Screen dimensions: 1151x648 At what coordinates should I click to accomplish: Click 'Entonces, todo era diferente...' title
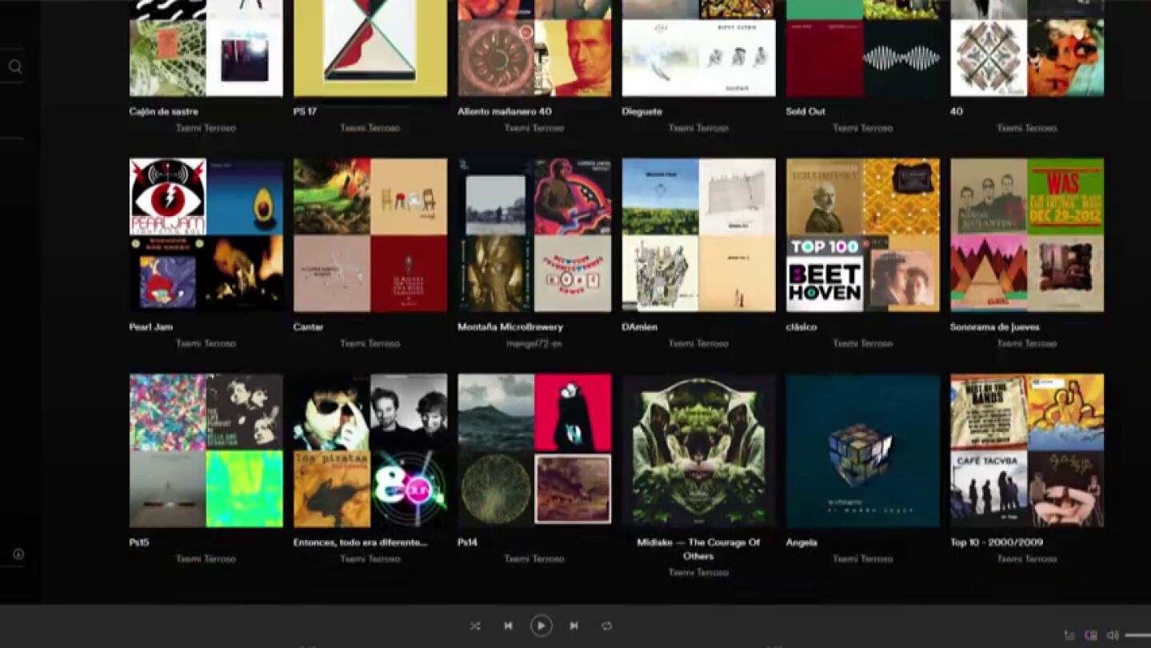click(x=360, y=542)
